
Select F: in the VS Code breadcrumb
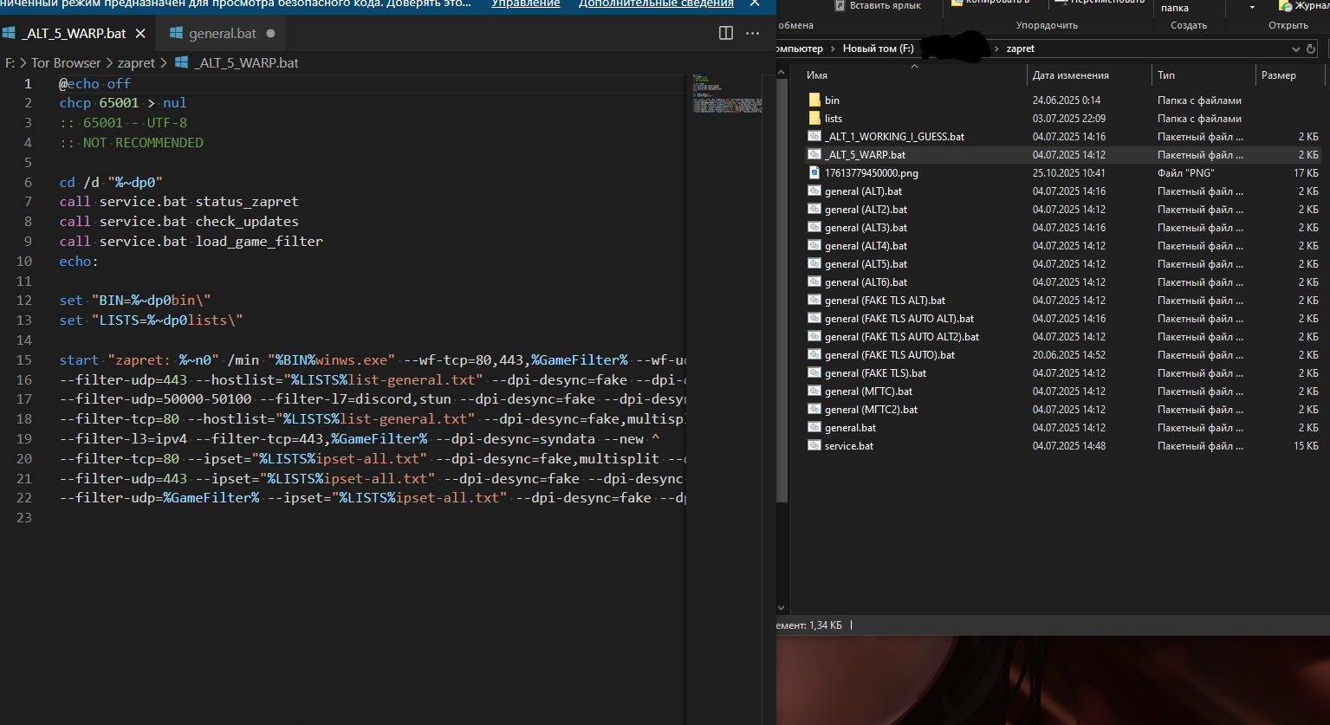pyautogui.click(x=10, y=62)
